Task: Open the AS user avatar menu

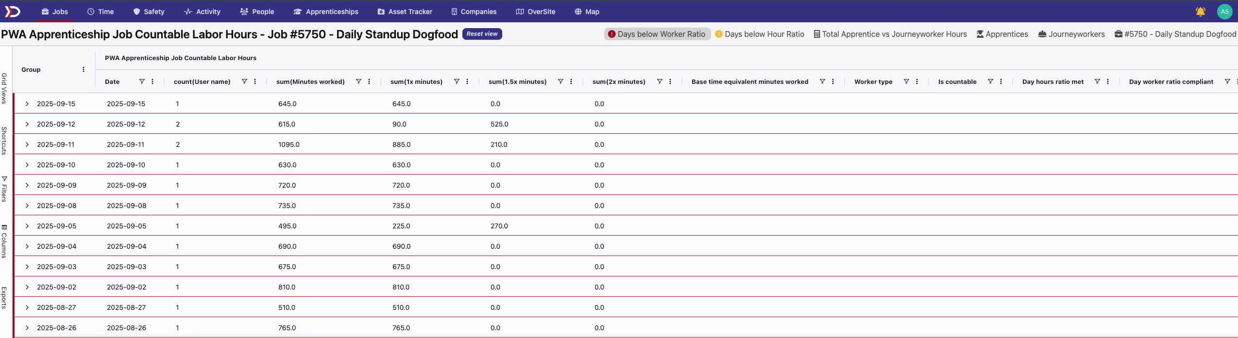Action: (1224, 12)
